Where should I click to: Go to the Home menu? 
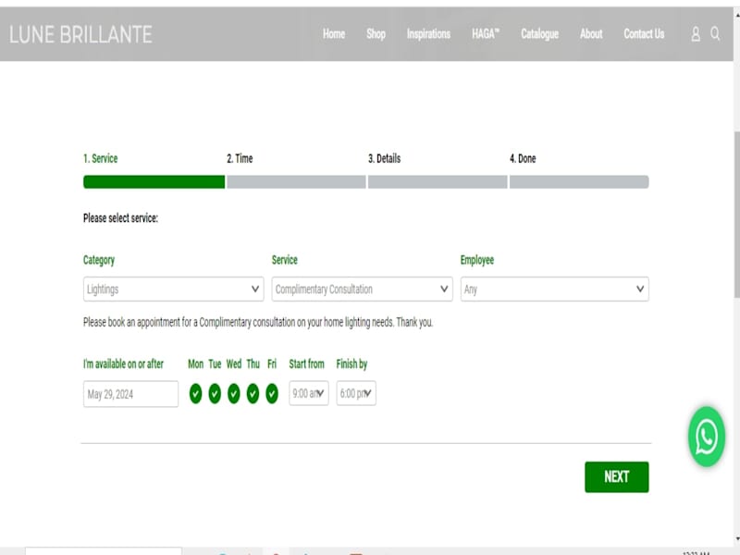pyautogui.click(x=334, y=34)
